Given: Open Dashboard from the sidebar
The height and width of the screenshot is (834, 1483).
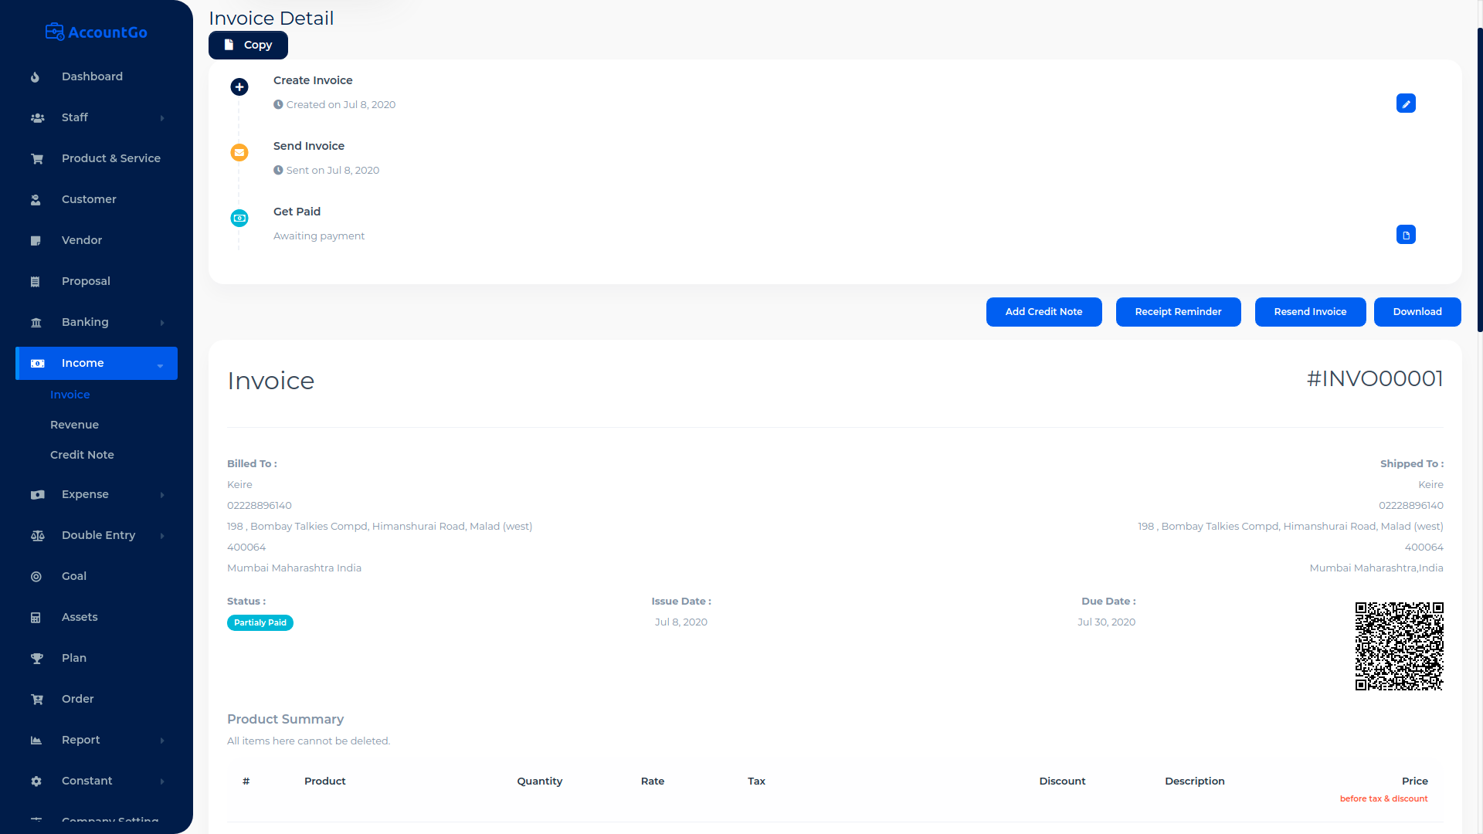Looking at the screenshot, I should click(x=92, y=76).
